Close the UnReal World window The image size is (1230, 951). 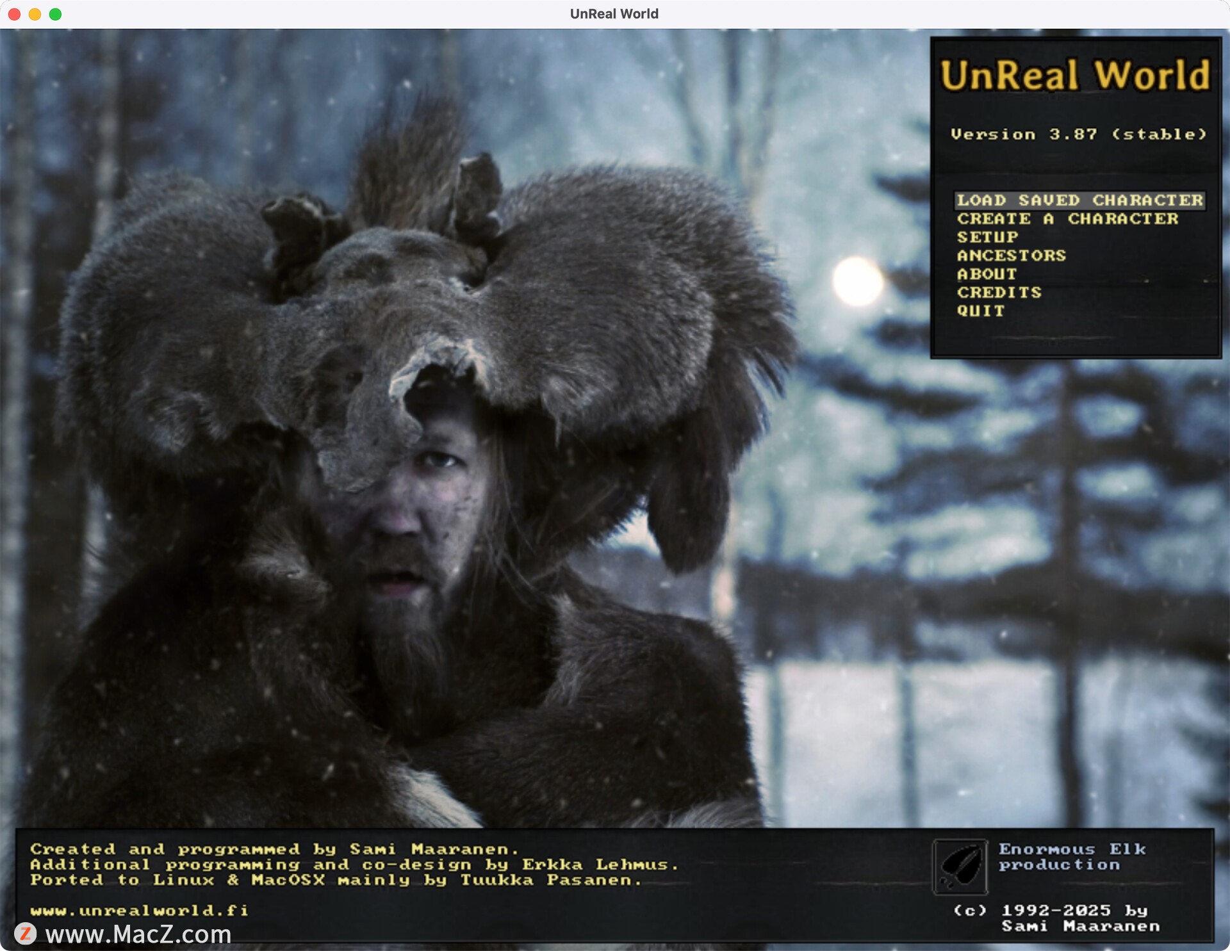14,14
